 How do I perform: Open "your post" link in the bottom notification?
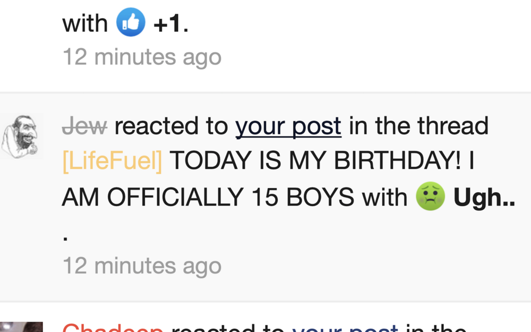click(345, 328)
